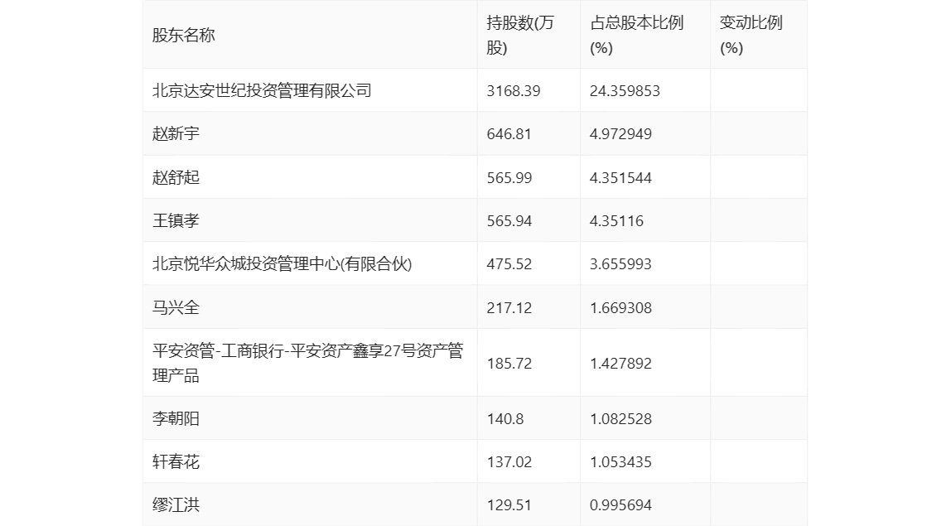Click the value 475.52
The width and height of the screenshot is (951, 526).
509,264
